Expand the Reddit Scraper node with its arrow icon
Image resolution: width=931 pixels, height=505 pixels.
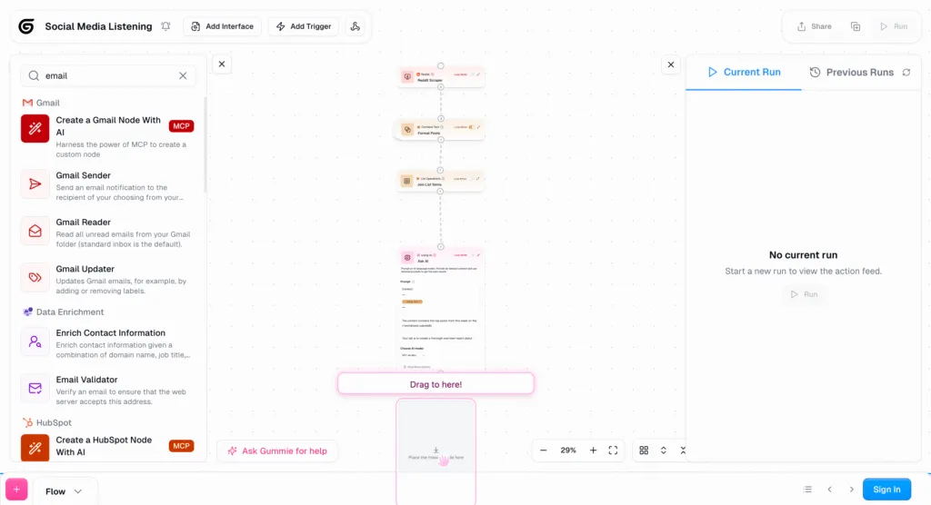tap(478, 74)
